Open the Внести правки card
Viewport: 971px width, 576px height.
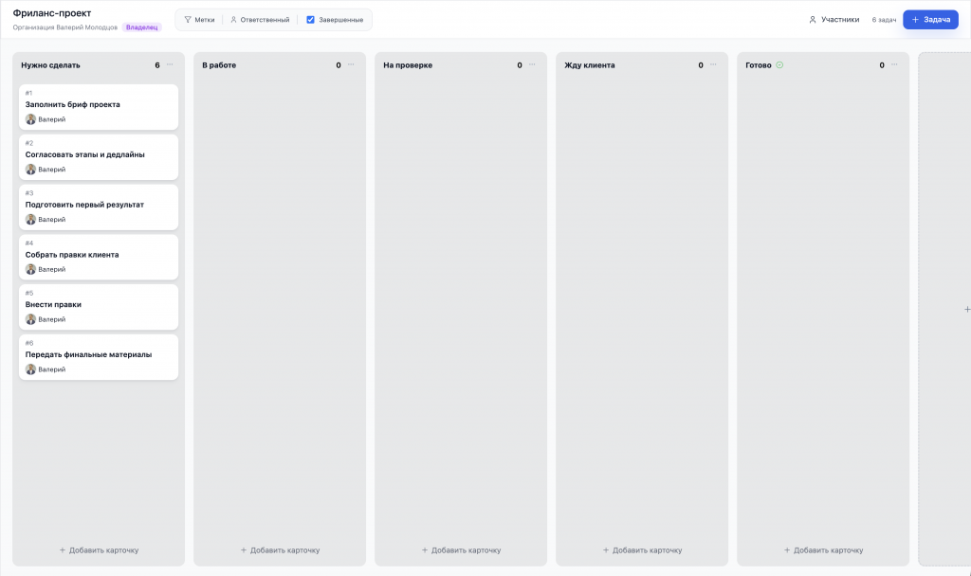(x=99, y=307)
